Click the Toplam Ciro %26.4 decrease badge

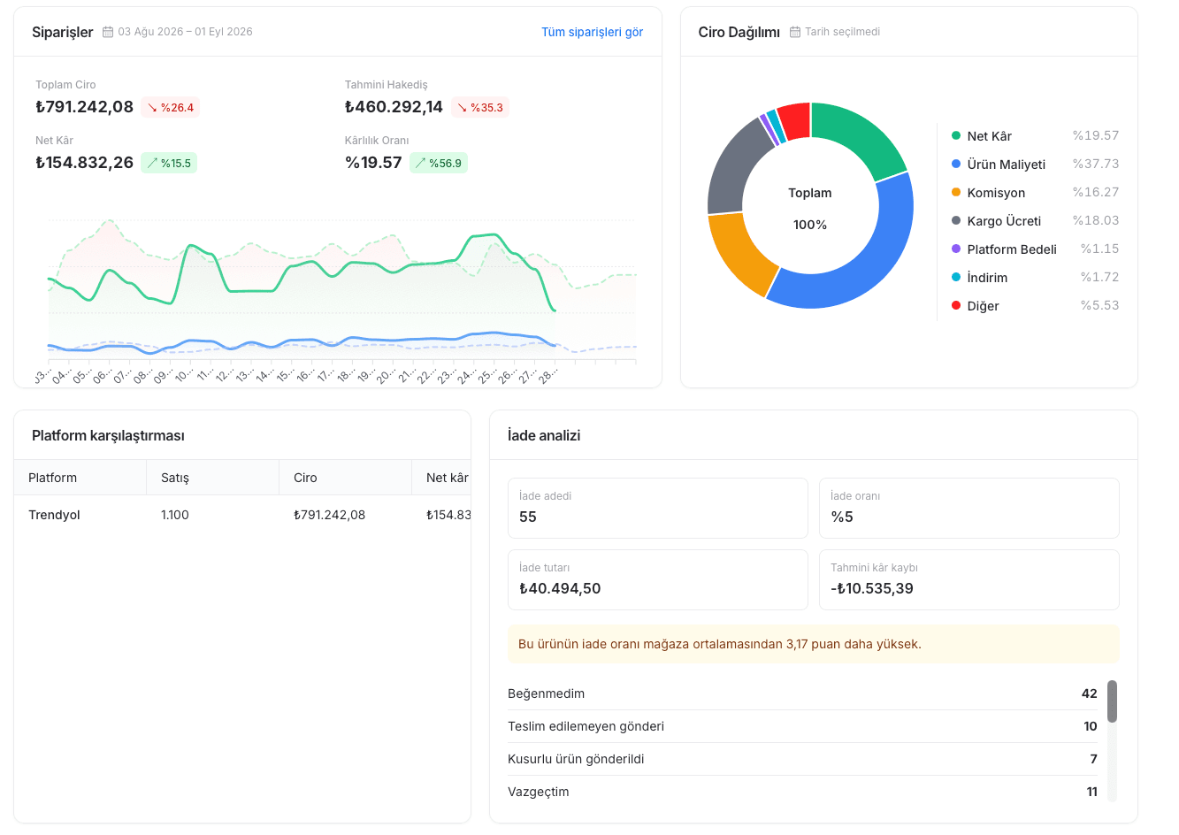coord(171,107)
